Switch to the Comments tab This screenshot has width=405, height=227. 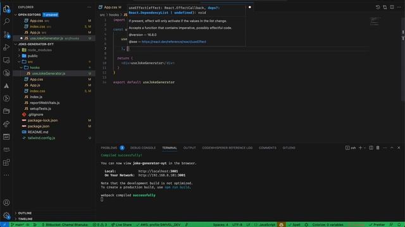[267, 148]
